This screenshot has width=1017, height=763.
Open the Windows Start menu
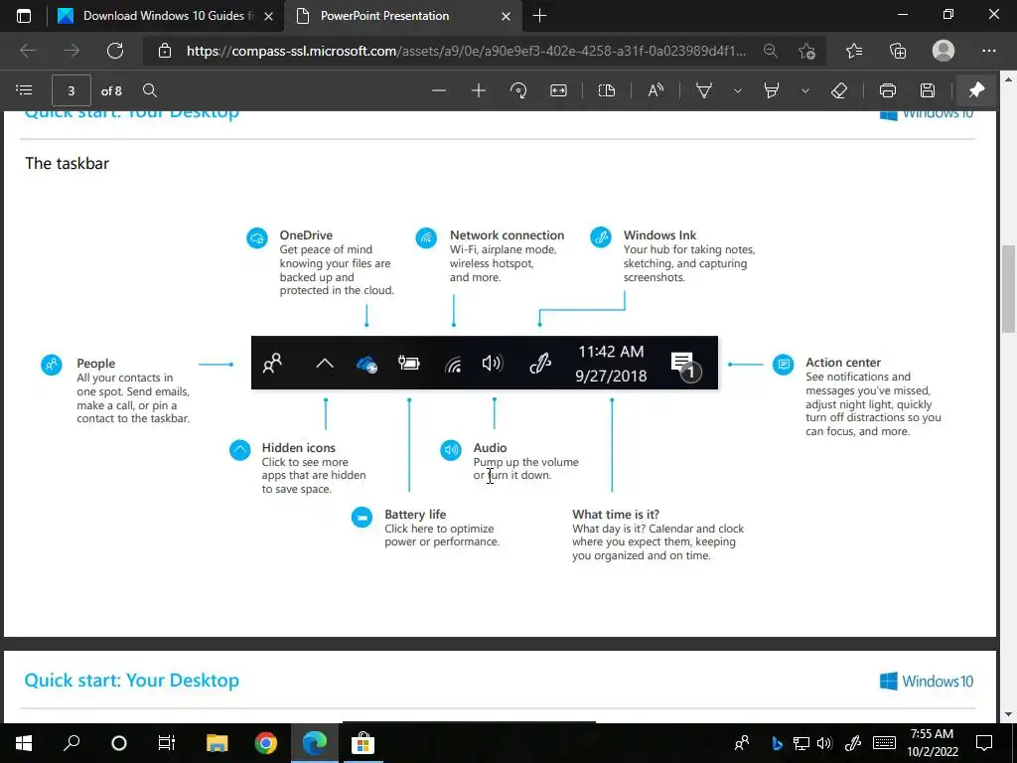click(24, 742)
